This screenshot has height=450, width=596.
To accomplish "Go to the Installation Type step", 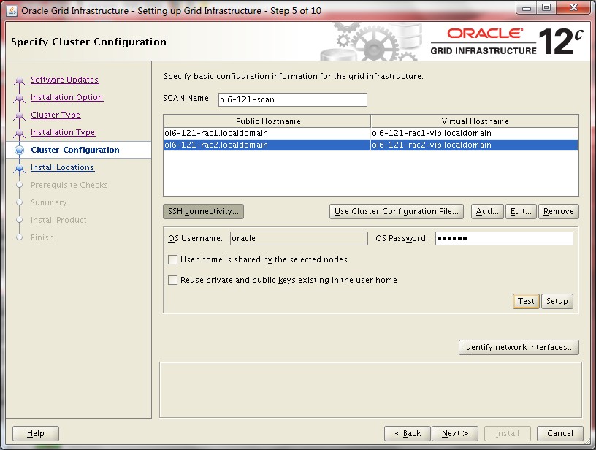I will (63, 132).
